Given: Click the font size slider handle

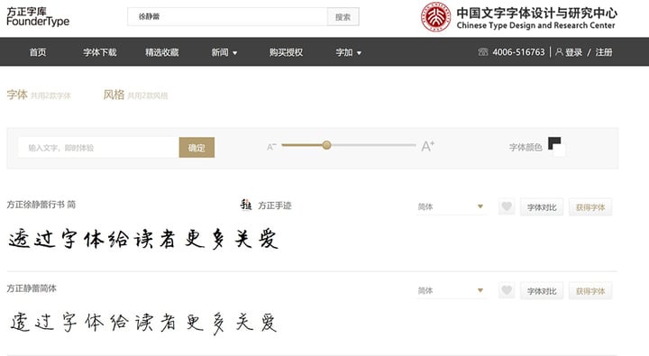Looking at the screenshot, I should click(x=326, y=145).
